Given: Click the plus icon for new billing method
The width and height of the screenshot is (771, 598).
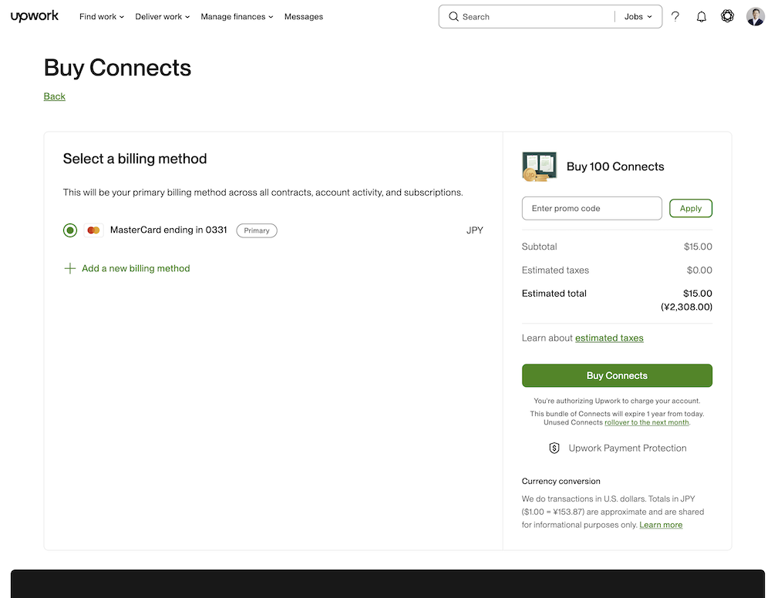Looking at the screenshot, I should tap(70, 268).
